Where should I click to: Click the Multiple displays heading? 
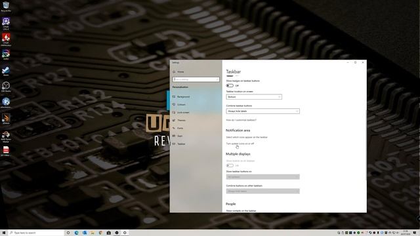point(238,154)
